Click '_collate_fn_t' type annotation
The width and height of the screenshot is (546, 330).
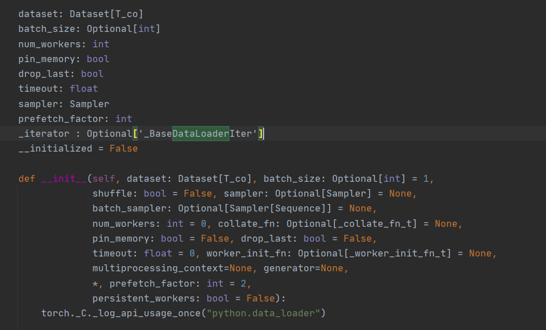click(x=375, y=223)
